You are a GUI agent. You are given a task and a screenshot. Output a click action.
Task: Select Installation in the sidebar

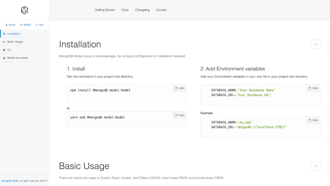coord(14,34)
